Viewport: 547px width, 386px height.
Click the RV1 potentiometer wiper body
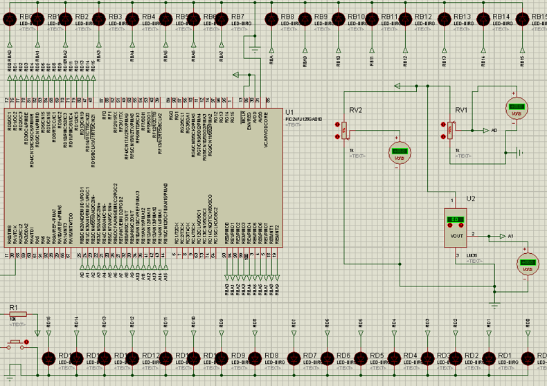coord(451,129)
